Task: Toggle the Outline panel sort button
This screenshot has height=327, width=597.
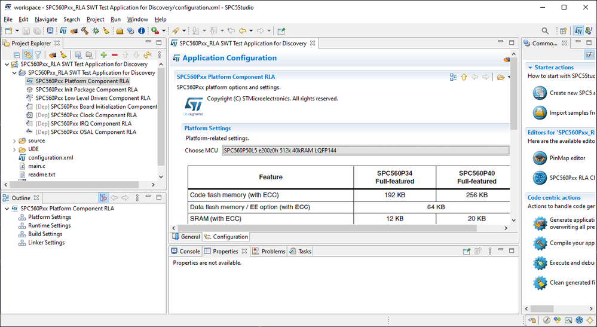Action: pyautogui.click(x=103, y=198)
